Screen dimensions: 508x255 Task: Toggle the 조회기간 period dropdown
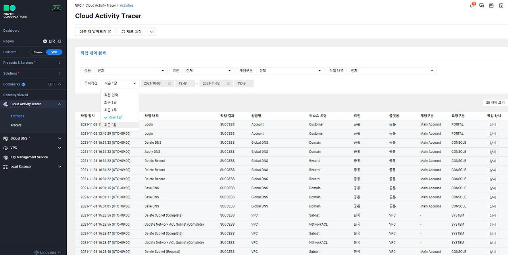120,84
